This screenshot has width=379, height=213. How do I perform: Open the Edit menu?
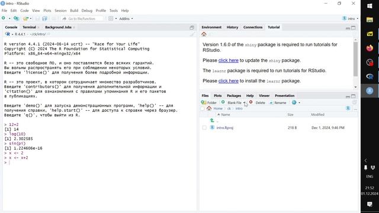(14, 11)
